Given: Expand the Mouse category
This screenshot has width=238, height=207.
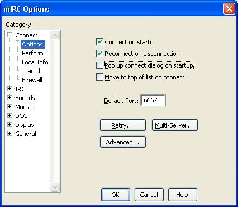Looking at the screenshot, I should (9, 107).
